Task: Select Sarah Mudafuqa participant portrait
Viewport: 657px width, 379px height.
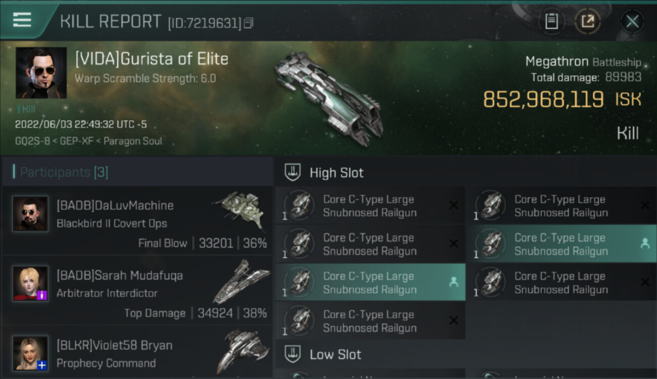Action: pyautogui.click(x=30, y=283)
